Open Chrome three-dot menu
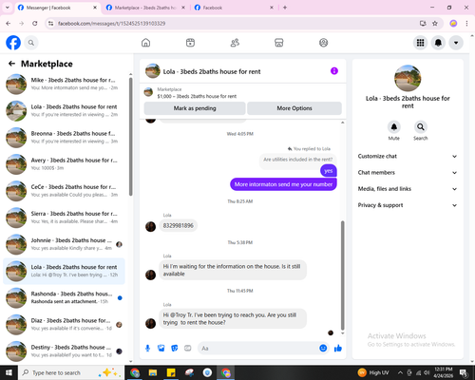 tap(466, 24)
